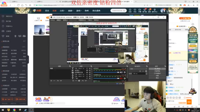Toggle visibility of 文本 (GDI+) 20 source
The image size is (200, 112).
click(x=87, y=76)
